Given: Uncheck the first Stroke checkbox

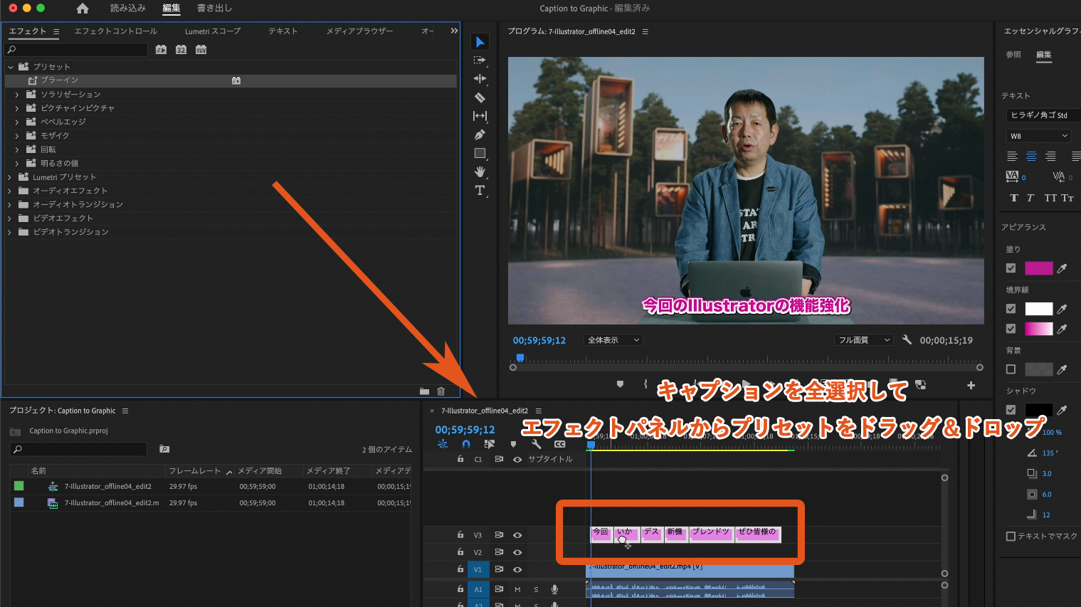Looking at the screenshot, I should point(1011,309).
